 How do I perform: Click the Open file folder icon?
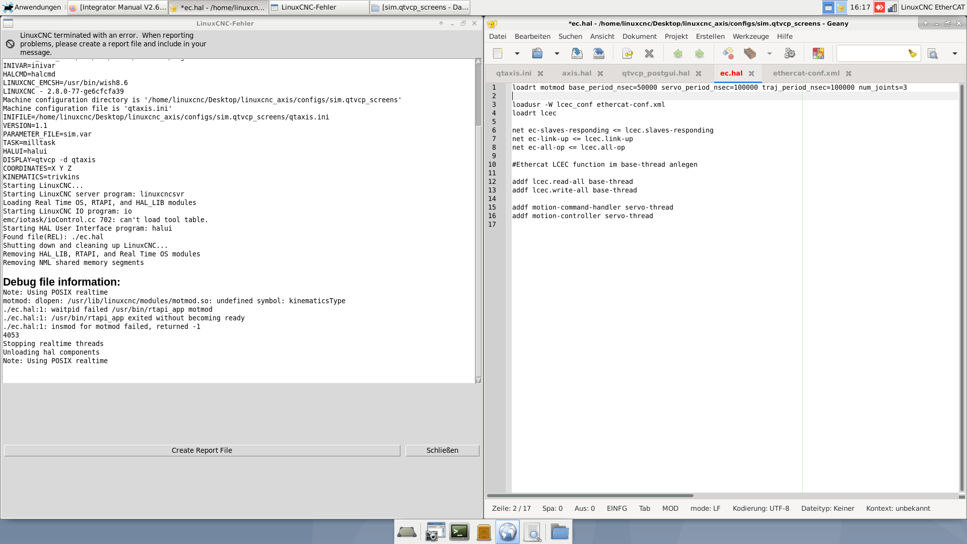537,53
